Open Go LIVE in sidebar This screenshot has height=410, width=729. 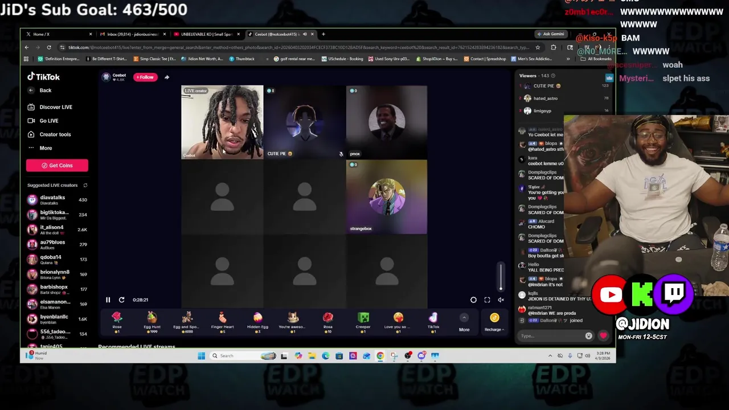tap(43, 121)
